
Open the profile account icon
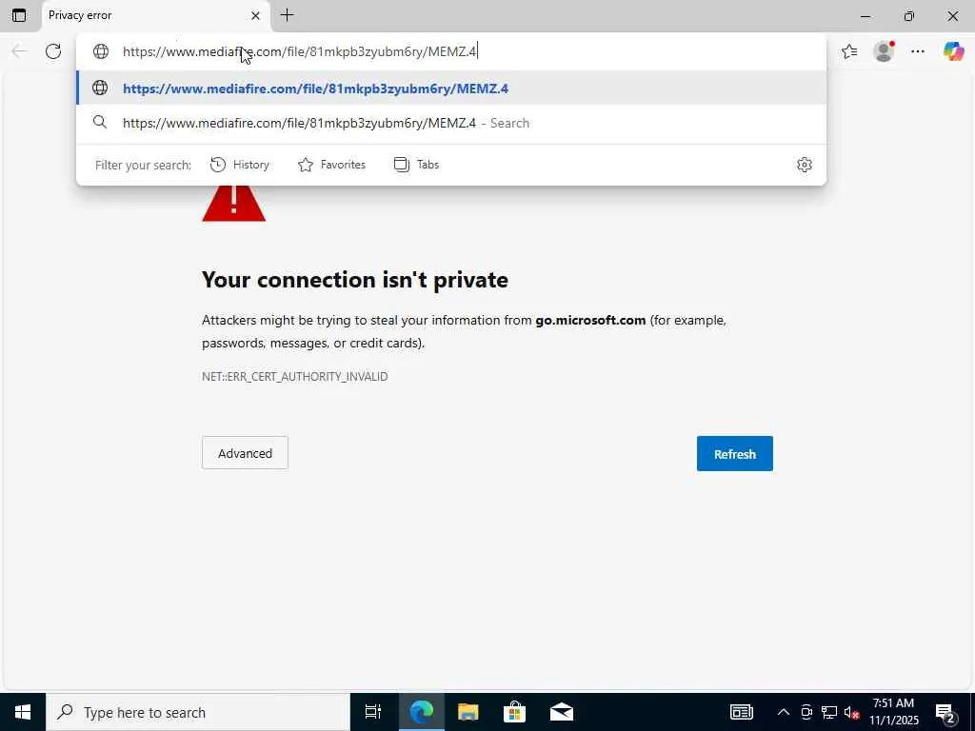tap(884, 51)
